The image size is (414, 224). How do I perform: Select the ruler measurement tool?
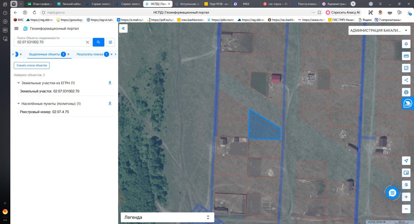click(x=406, y=56)
